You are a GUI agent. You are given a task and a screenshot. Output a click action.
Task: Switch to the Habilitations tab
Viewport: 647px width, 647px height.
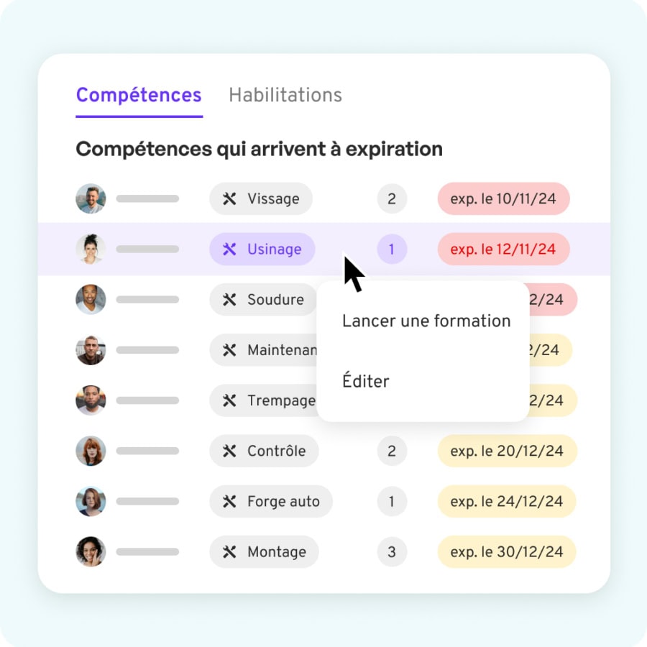click(x=285, y=95)
